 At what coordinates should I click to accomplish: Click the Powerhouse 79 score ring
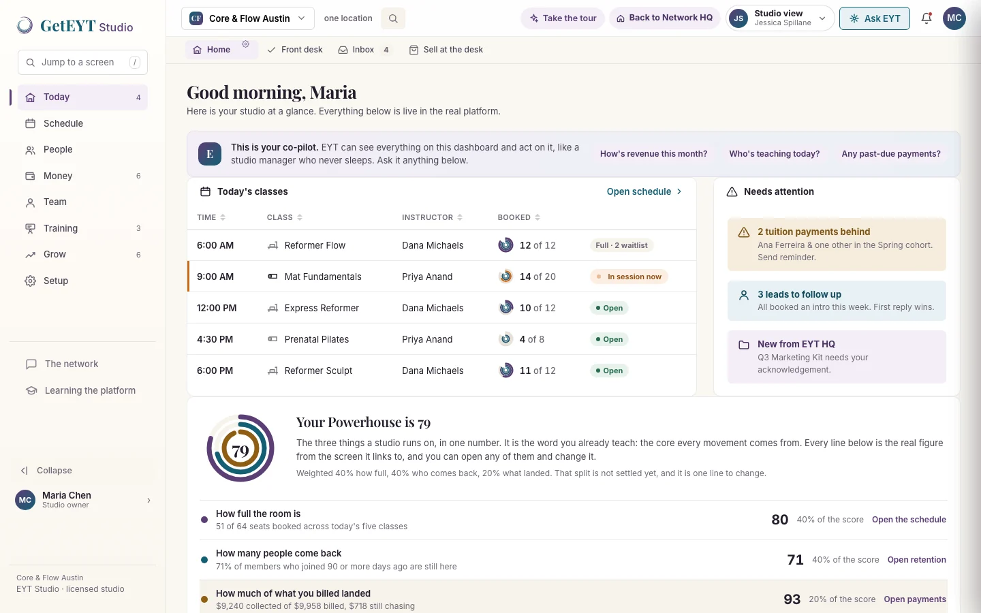pyautogui.click(x=240, y=448)
